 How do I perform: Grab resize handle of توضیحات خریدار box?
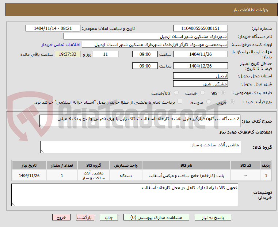click(13, 204)
